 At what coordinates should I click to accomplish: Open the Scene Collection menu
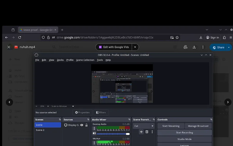pyautogui.click(x=85, y=60)
